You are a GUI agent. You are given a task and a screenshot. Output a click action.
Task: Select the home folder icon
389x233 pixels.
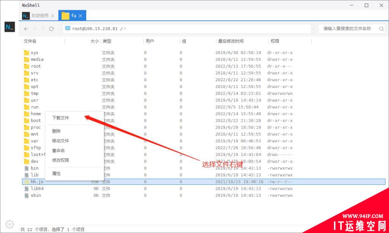point(27,114)
